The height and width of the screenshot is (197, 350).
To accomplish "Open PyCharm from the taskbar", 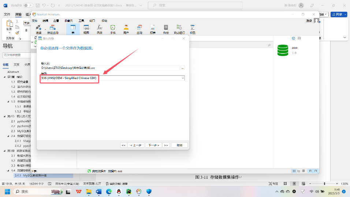I will [x=129, y=192].
